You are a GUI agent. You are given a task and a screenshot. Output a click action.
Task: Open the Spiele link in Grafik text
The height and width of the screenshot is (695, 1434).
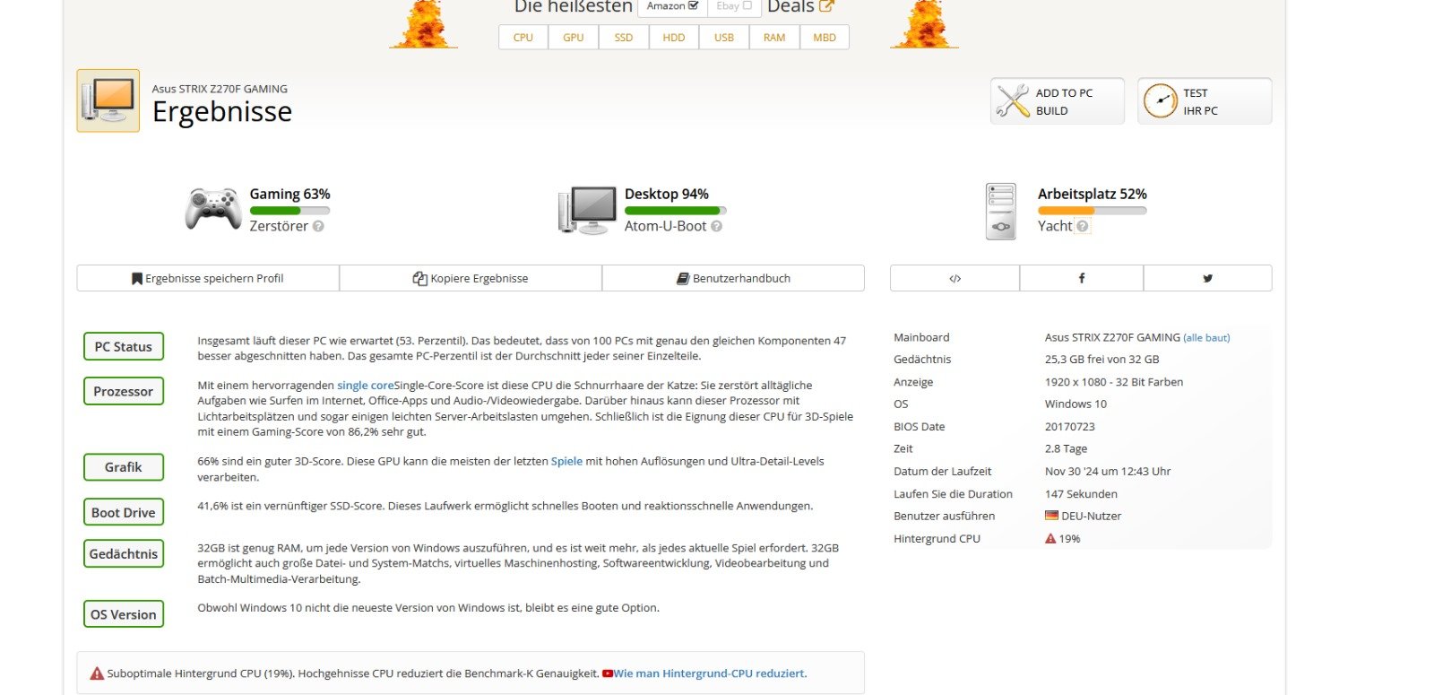point(566,461)
